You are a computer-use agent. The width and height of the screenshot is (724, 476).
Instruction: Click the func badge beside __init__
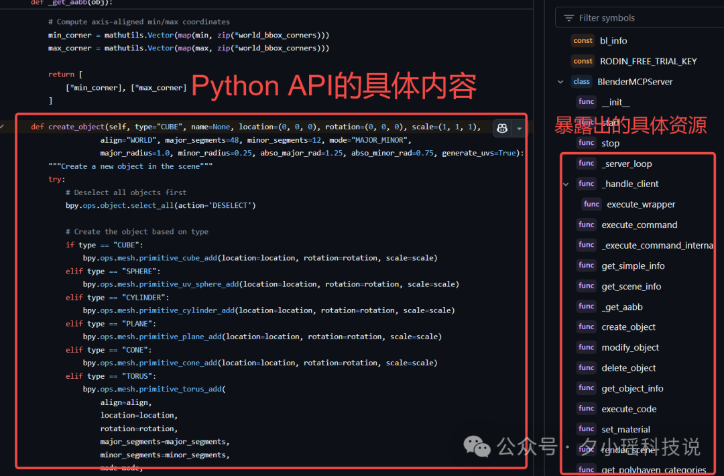[x=587, y=102]
